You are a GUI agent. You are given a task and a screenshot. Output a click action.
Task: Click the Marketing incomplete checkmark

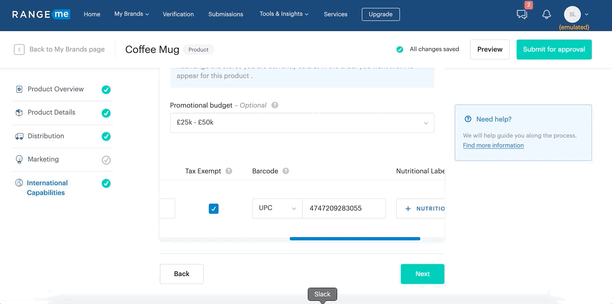(106, 160)
